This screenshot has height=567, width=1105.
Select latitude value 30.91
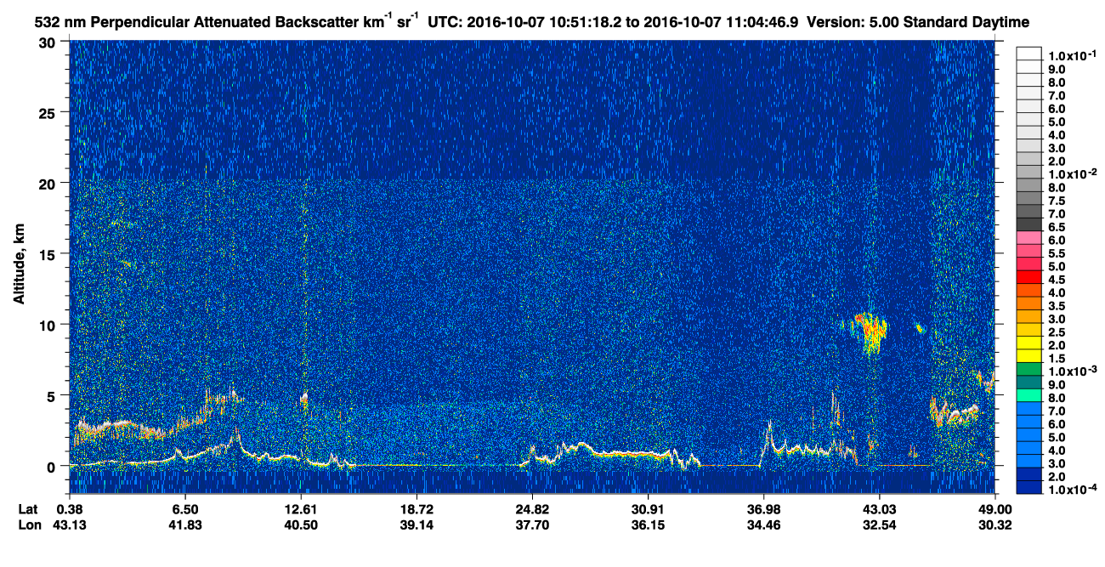click(x=648, y=508)
